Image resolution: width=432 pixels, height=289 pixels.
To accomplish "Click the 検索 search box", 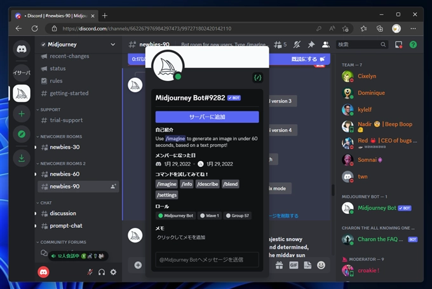I will pyautogui.click(x=361, y=45).
